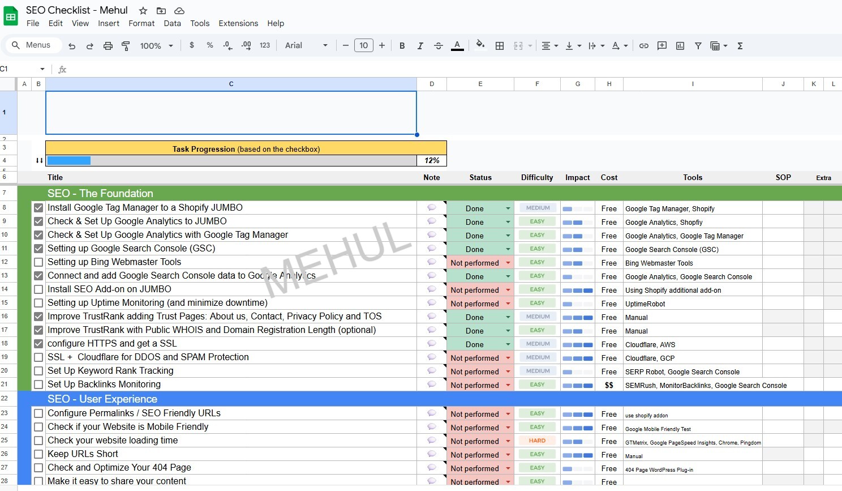The width and height of the screenshot is (842, 491).
Task: Open the Print dialog icon
Action: [x=108, y=45]
